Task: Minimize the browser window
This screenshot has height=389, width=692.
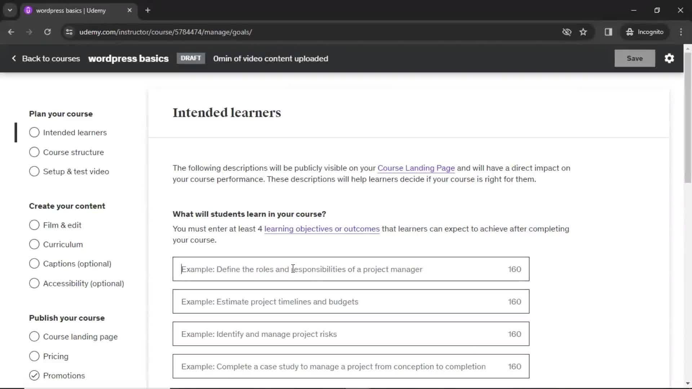Action: click(634, 10)
